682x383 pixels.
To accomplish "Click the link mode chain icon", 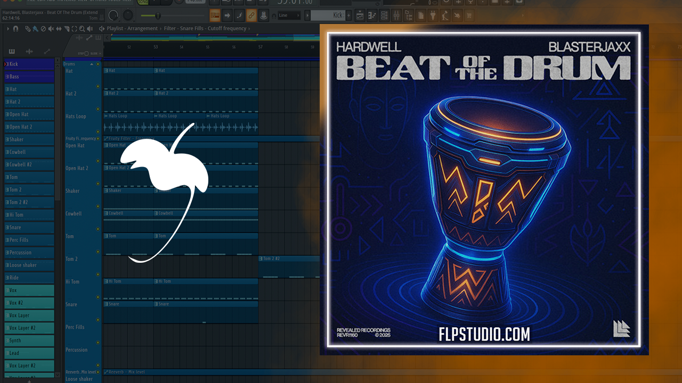I will pos(251,15).
